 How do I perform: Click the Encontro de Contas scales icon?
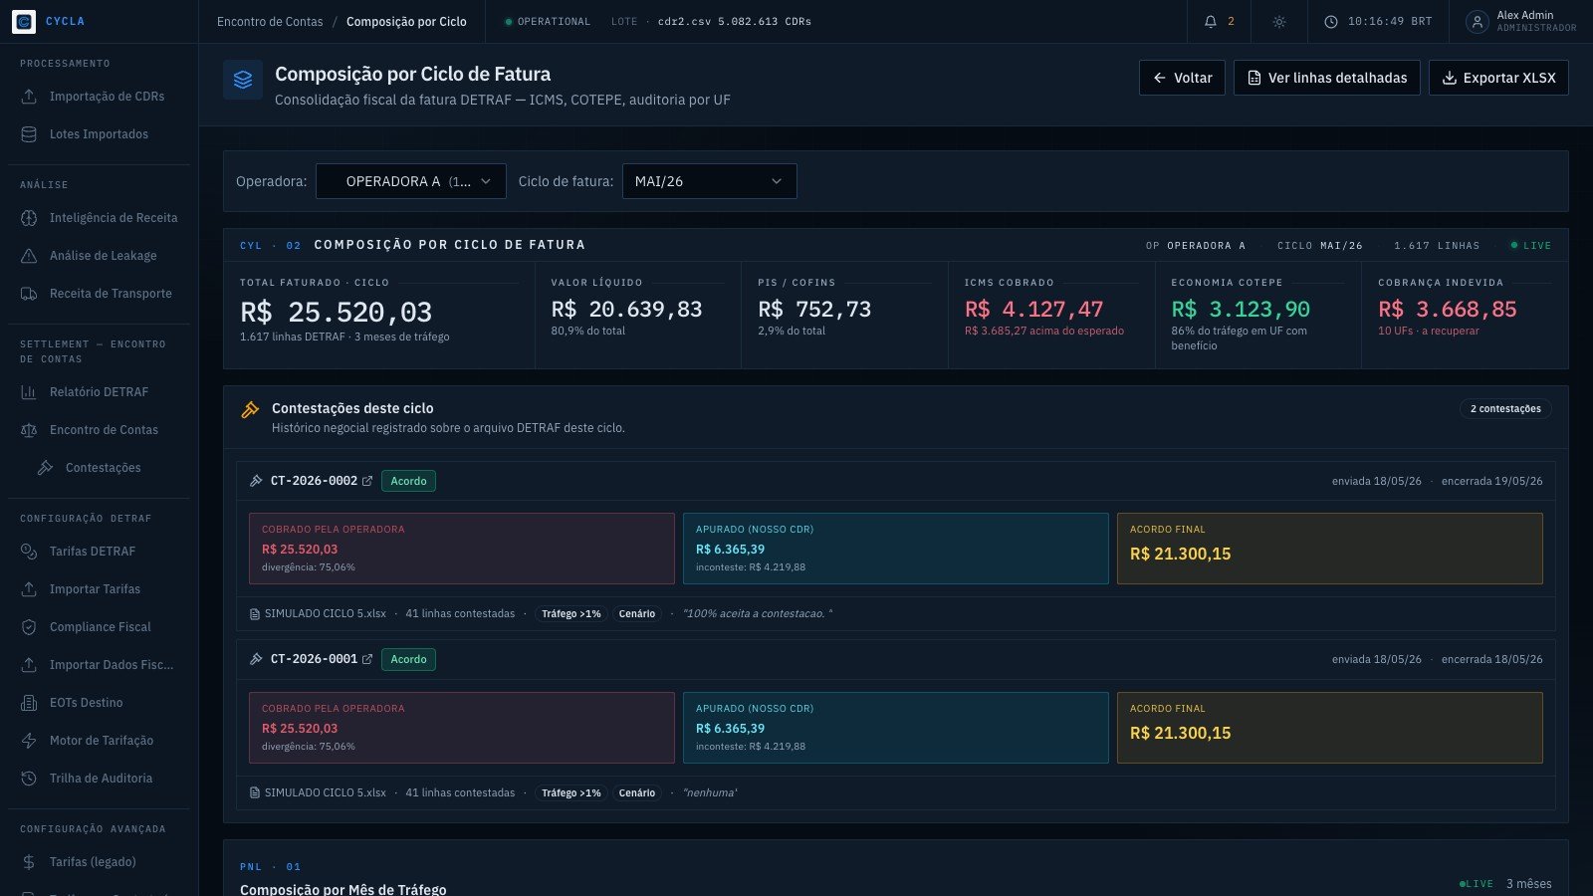click(29, 430)
